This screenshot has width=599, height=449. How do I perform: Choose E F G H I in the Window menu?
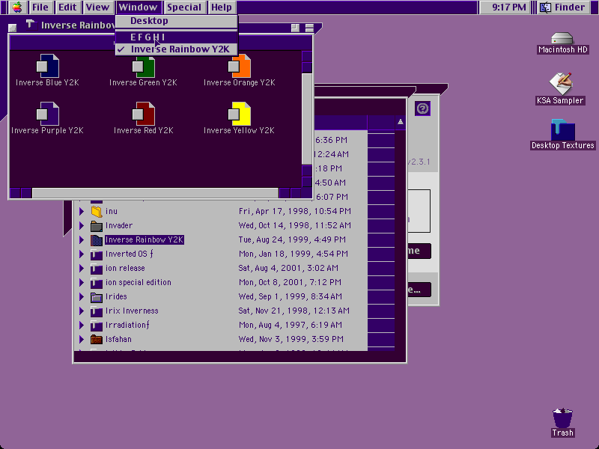pyautogui.click(x=177, y=37)
